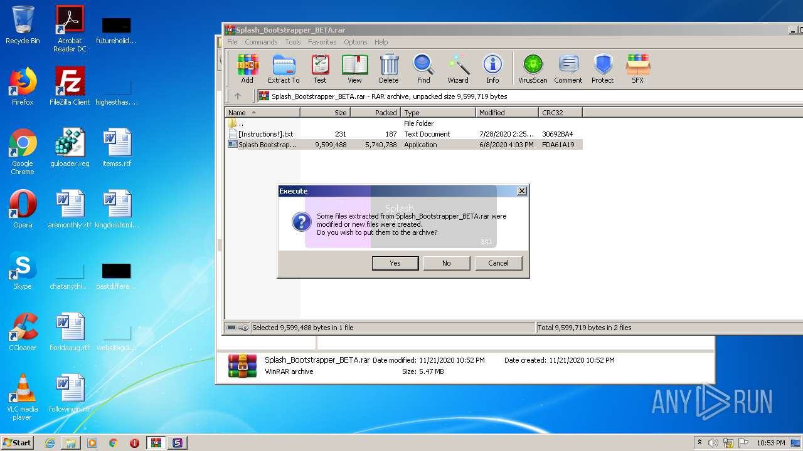Open Acrobat Reader DC desktop icon
This screenshot has height=451, width=803.
coord(70,29)
